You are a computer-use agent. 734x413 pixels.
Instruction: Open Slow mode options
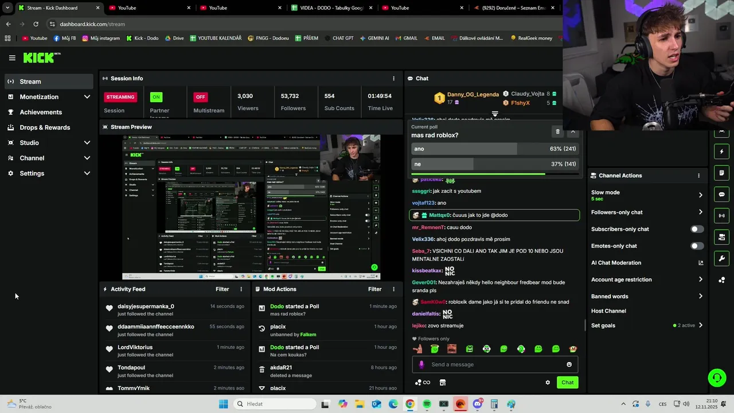pyautogui.click(x=647, y=195)
